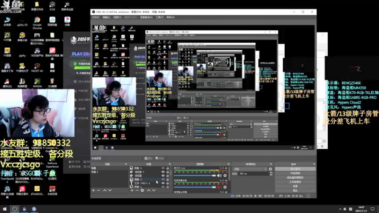Toggle visibility of Browser 2 source
The height and width of the screenshot is (213, 379).
[x=163, y=172]
